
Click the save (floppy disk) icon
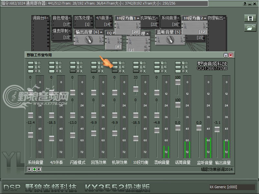[250, 18]
